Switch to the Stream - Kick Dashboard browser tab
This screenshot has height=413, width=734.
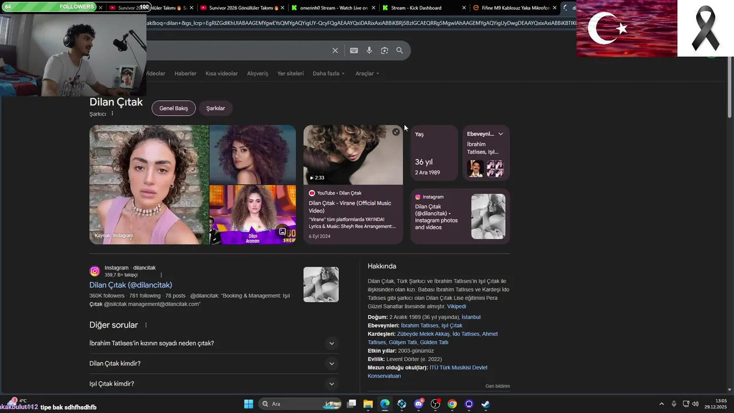[x=423, y=8]
